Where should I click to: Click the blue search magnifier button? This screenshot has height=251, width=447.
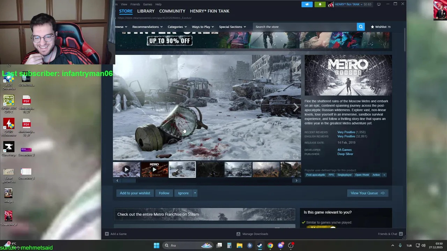(x=361, y=27)
